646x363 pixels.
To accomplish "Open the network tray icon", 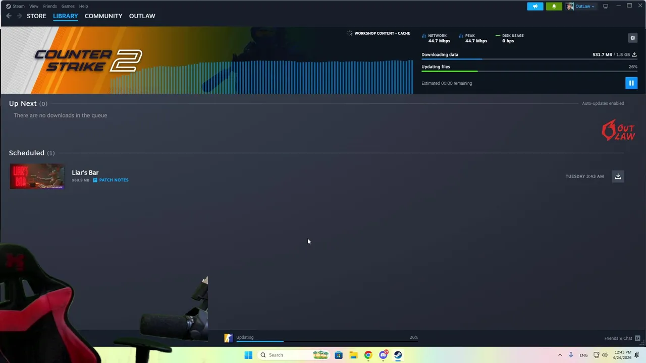I will [596, 355].
